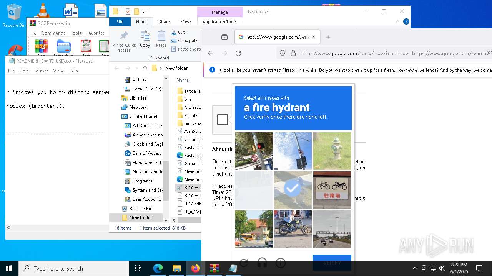Select the highway road captcha tile
Image resolution: width=492 pixels, height=276 pixels.
[x=332, y=229]
